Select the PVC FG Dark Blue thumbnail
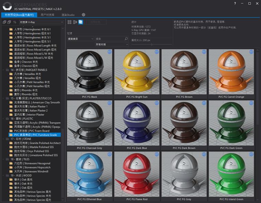The width and height of the screenshot is (261, 203). [137, 123]
